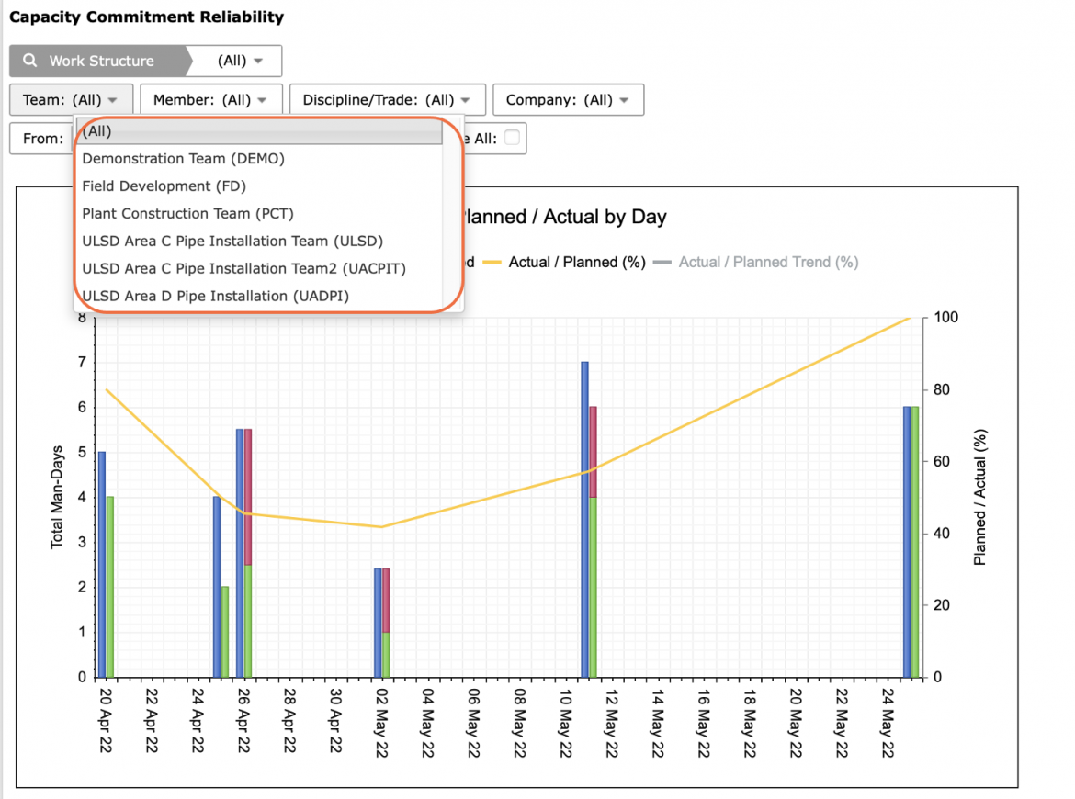Image resolution: width=1075 pixels, height=799 pixels.
Task: Click the tallest blue bar on 11 May
Action: 584,520
